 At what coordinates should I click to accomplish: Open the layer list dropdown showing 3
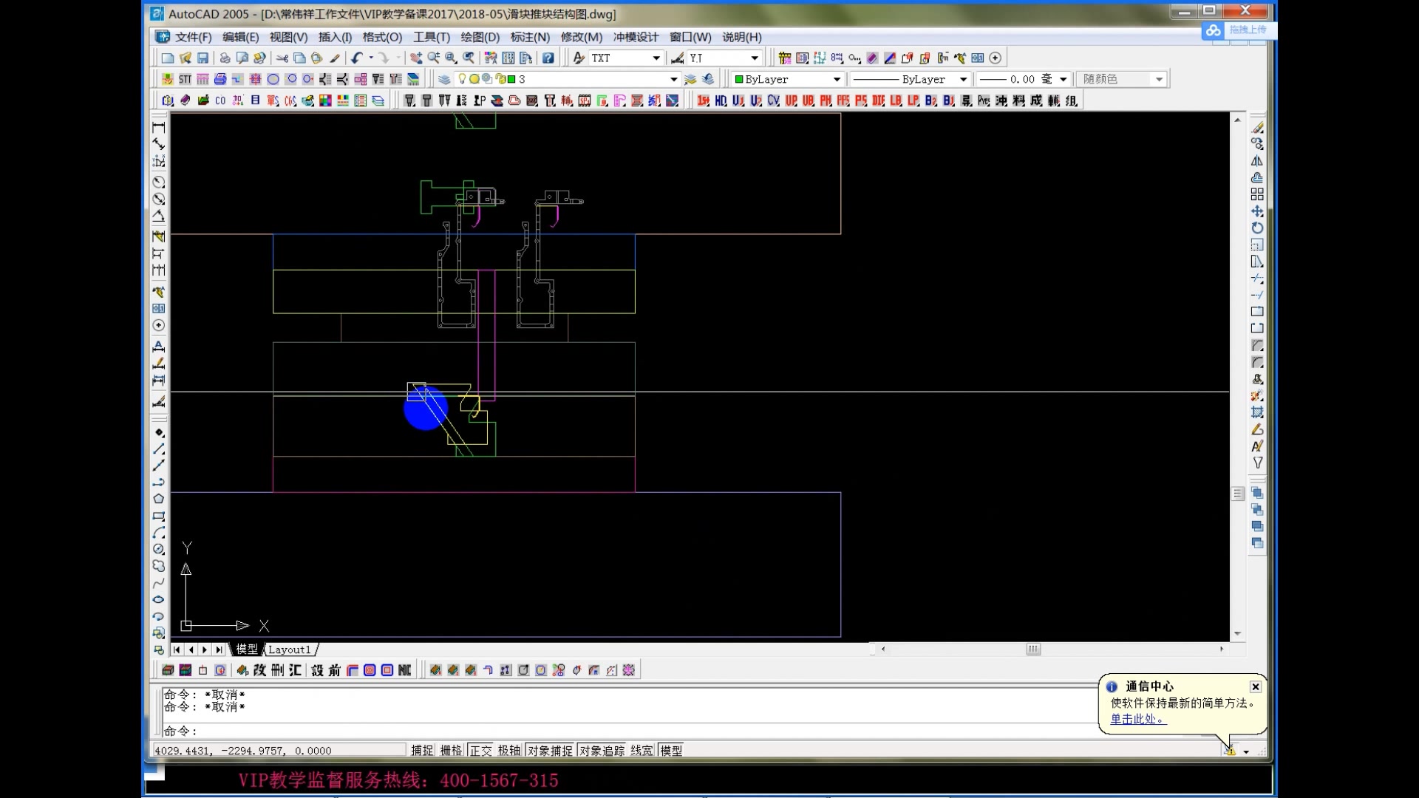click(x=673, y=79)
